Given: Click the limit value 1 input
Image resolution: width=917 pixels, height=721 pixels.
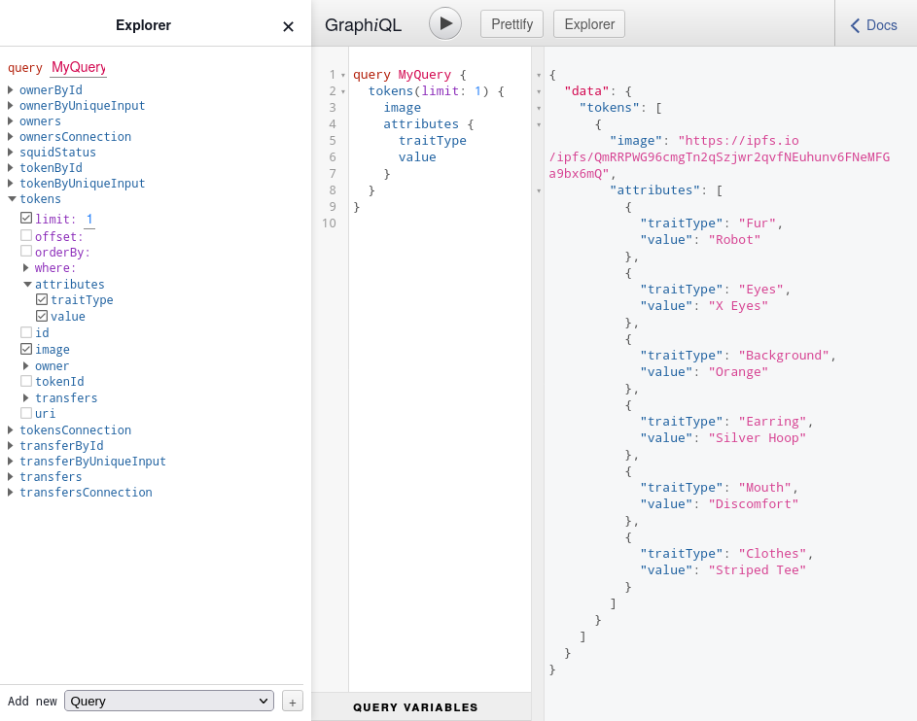Looking at the screenshot, I should click(89, 219).
